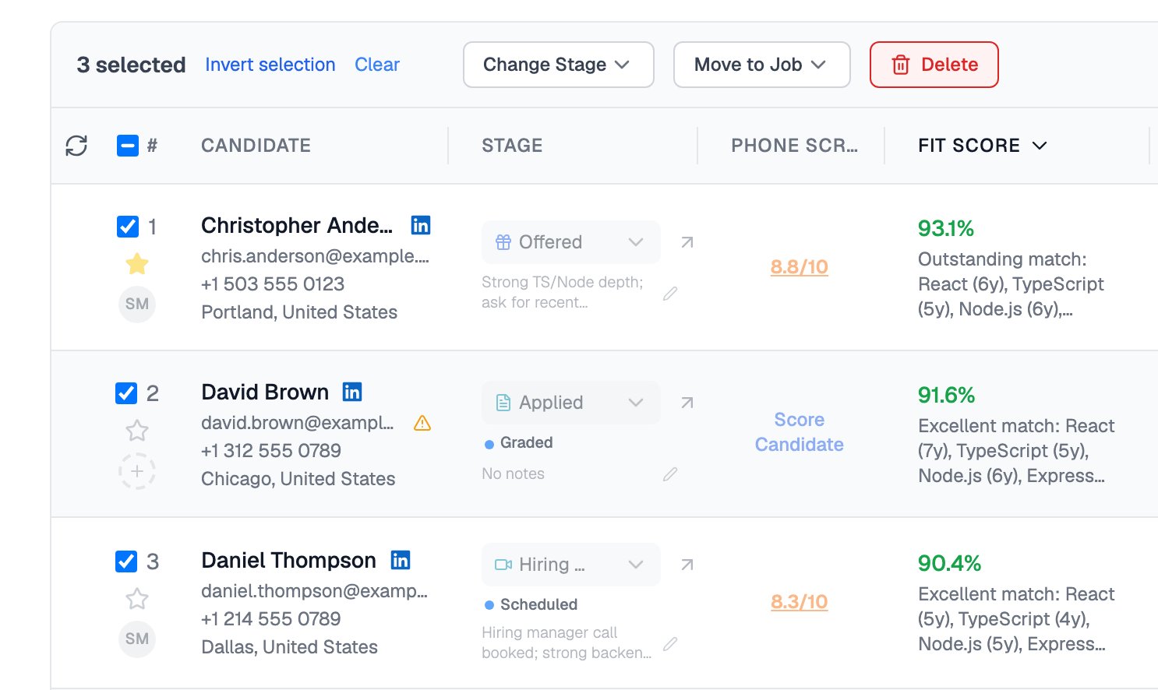Image resolution: width=1158 pixels, height=690 pixels.
Task: Edit David Brown's empty notes
Action: [x=670, y=473]
